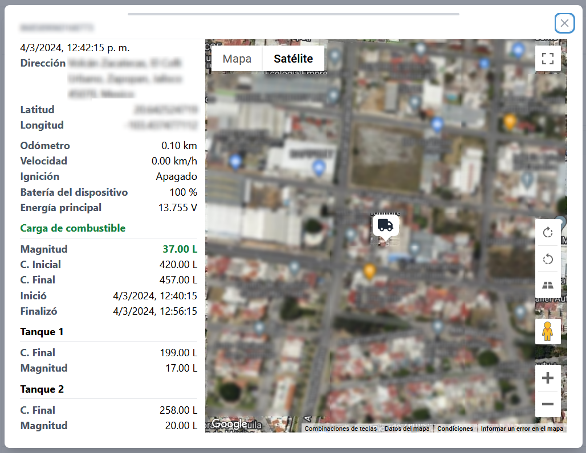Click the Carga de combustible heading
The image size is (586, 453).
click(73, 228)
